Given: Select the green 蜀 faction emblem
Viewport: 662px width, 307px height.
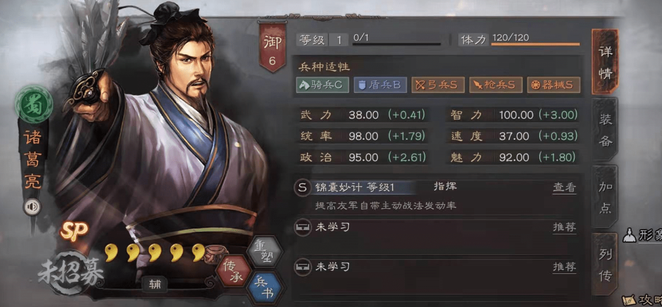Looking at the screenshot, I should (x=34, y=102).
